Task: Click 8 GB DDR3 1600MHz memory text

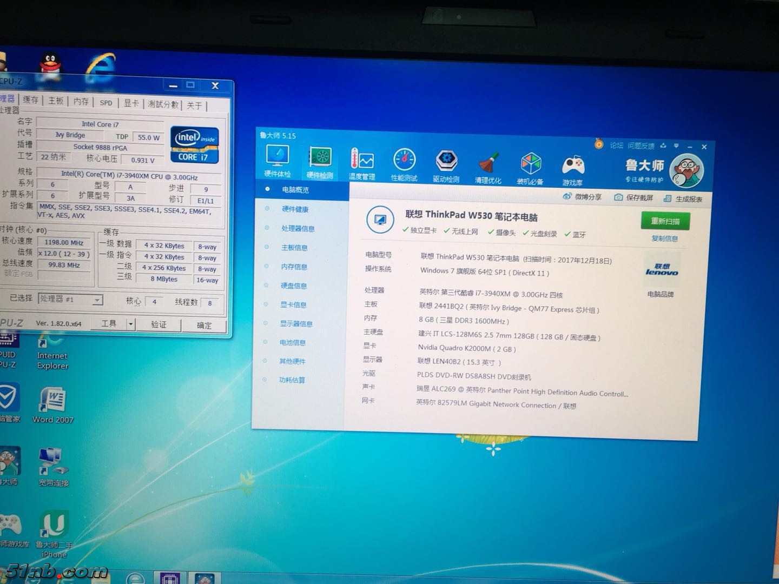Action: point(464,320)
